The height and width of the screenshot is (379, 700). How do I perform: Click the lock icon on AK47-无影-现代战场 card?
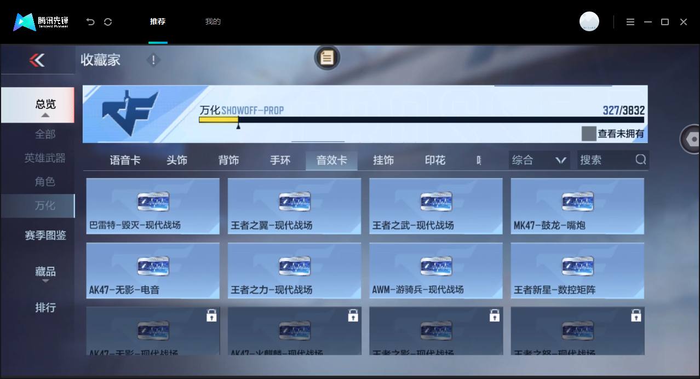click(211, 315)
